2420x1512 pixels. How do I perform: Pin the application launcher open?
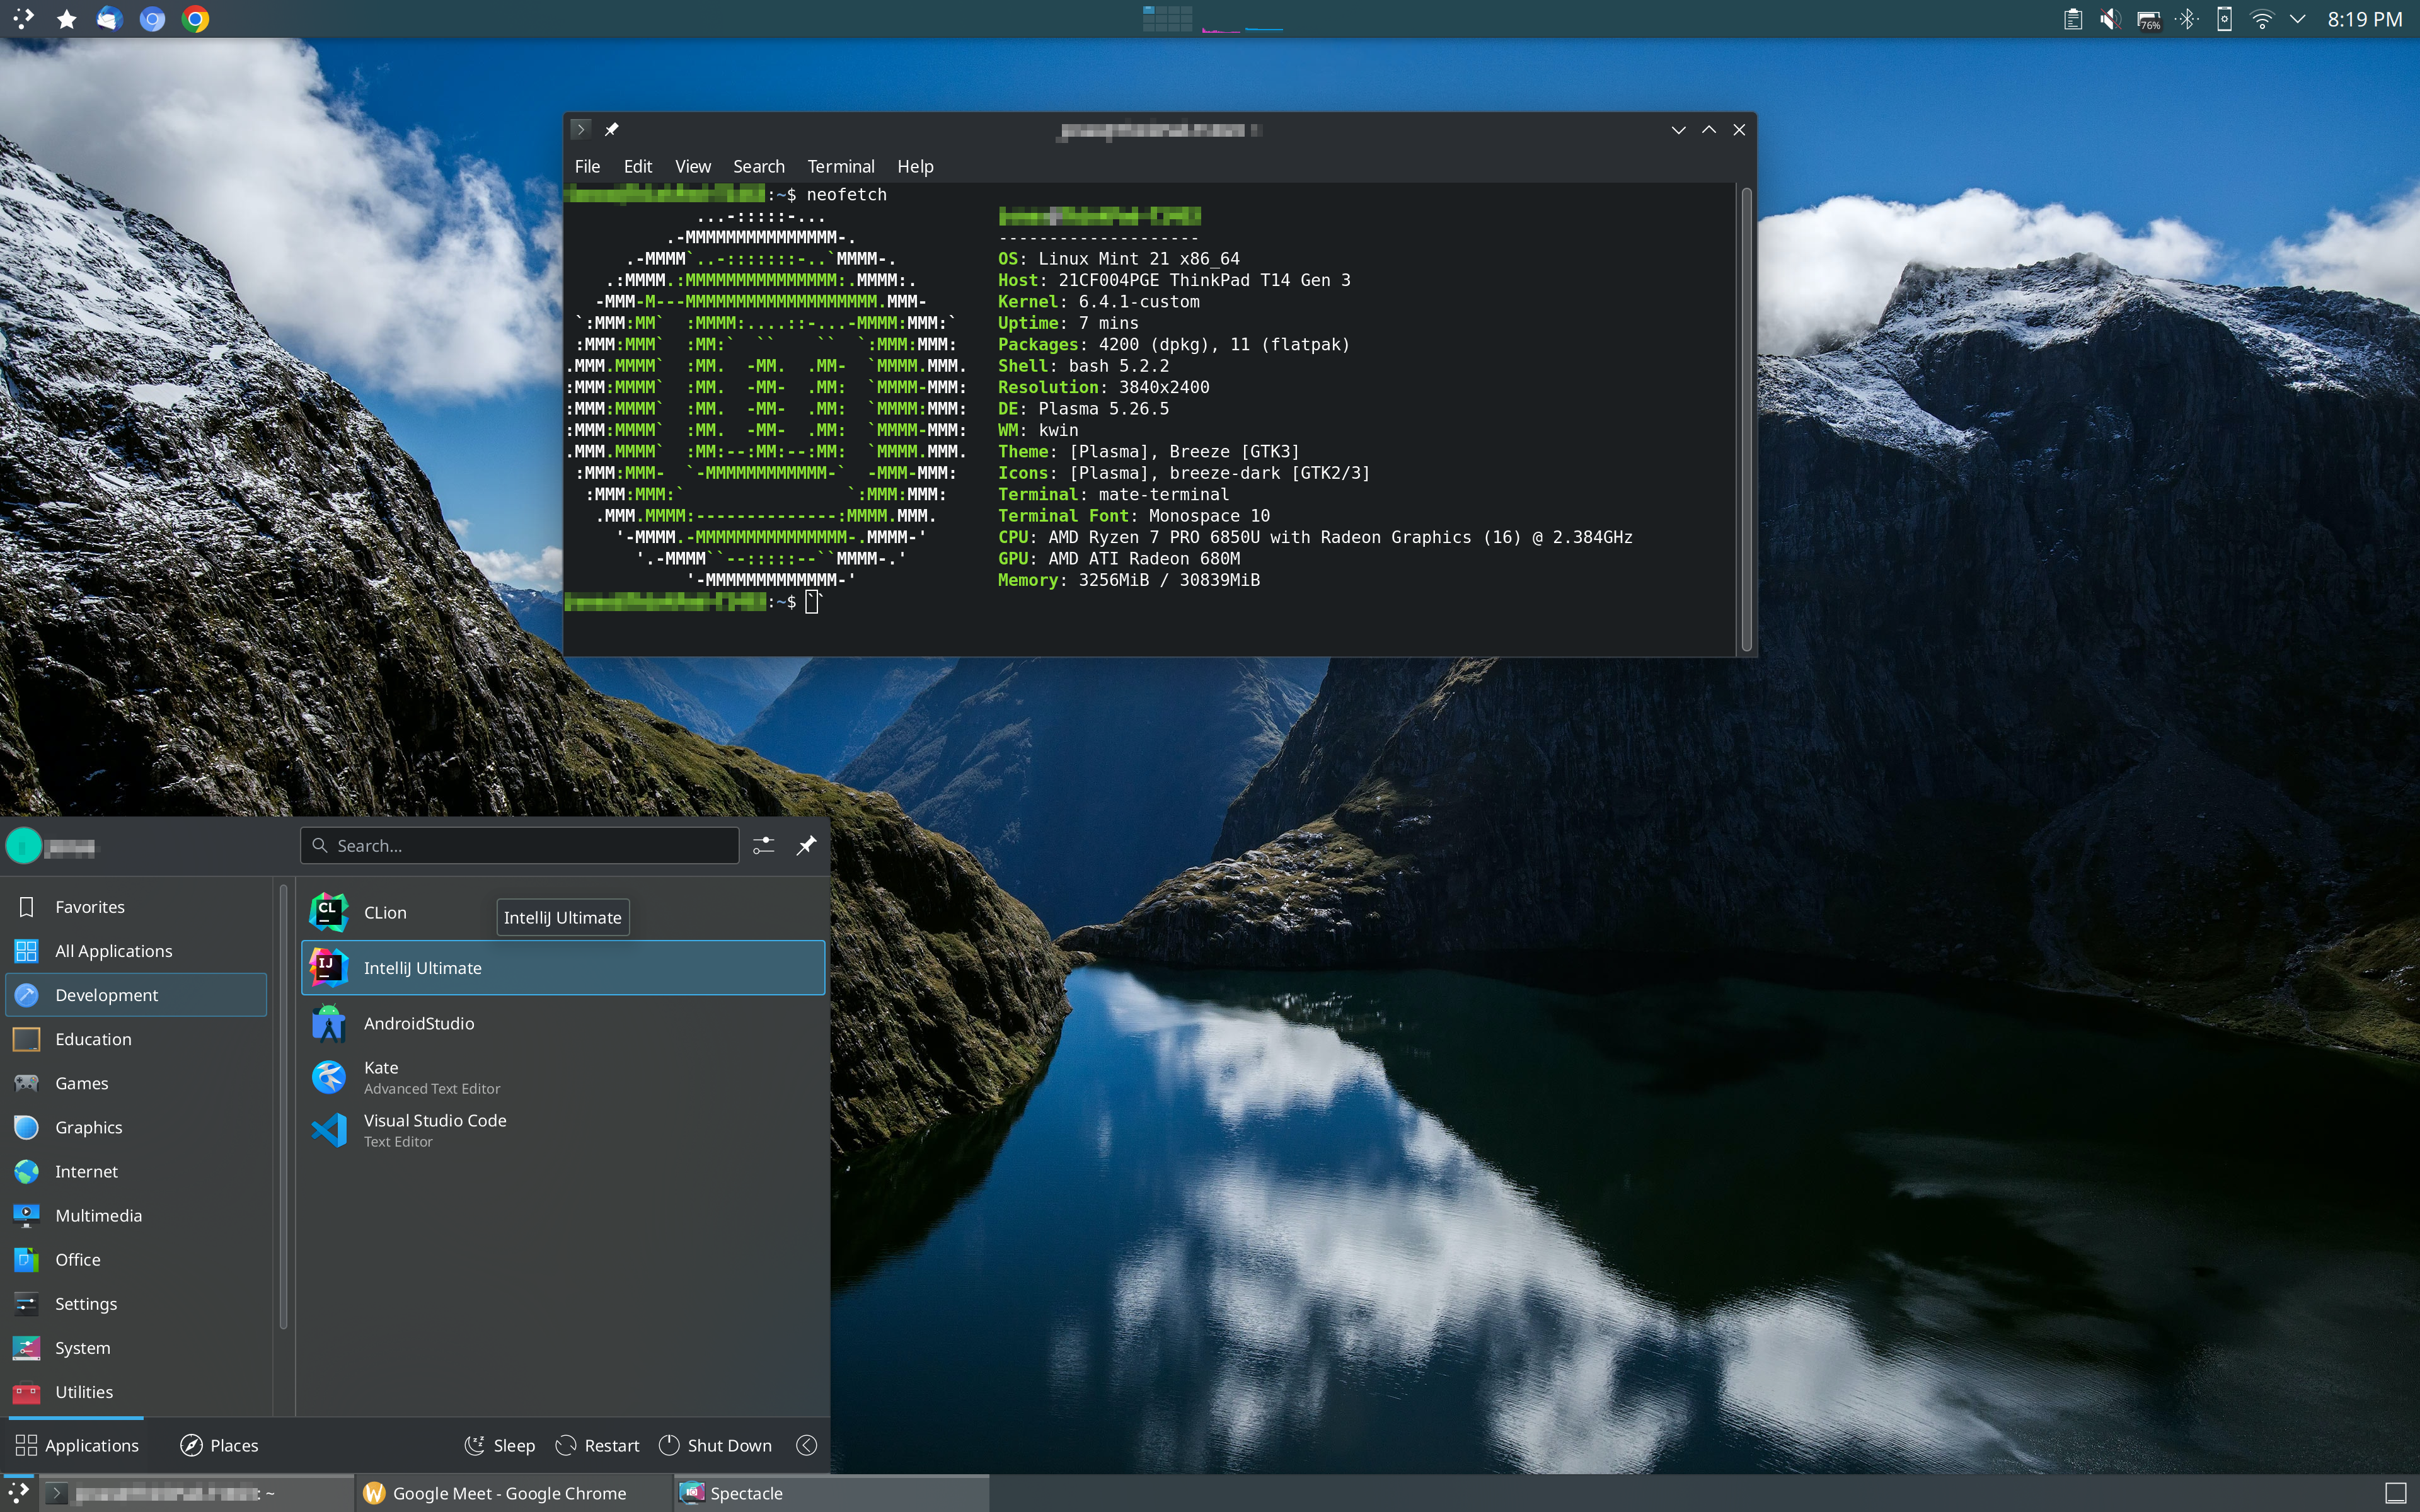806,845
